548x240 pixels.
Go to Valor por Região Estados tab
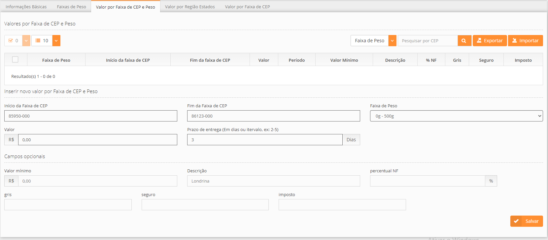[x=190, y=7]
